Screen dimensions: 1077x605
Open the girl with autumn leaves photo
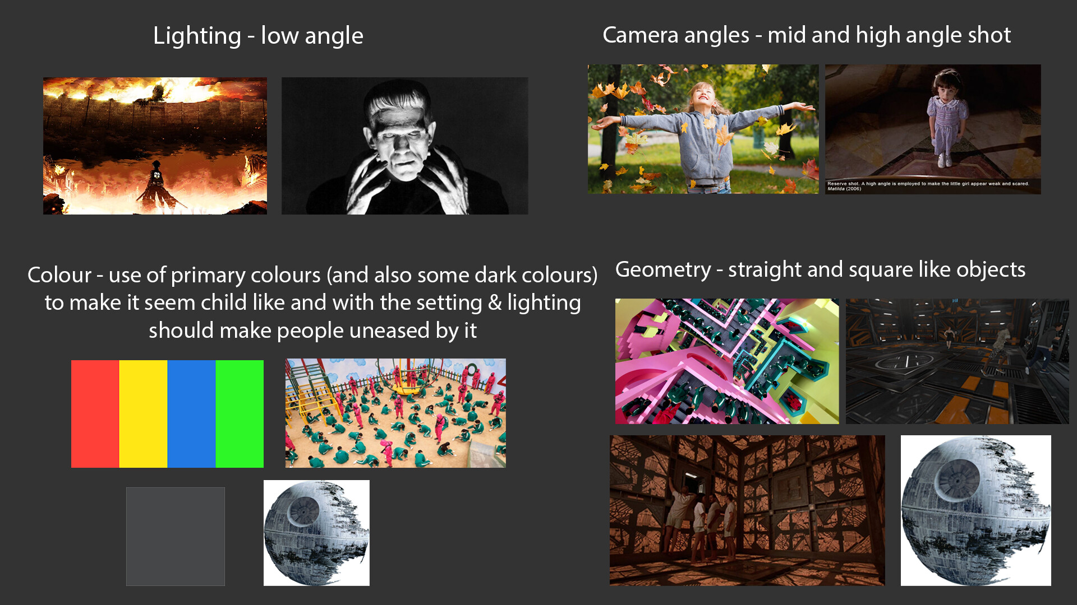point(703,129)
